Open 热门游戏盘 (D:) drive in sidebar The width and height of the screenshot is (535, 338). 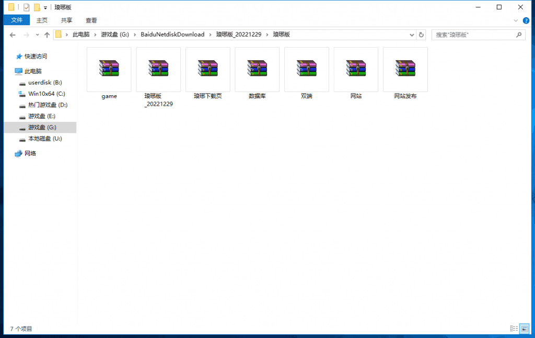[48, 105]
